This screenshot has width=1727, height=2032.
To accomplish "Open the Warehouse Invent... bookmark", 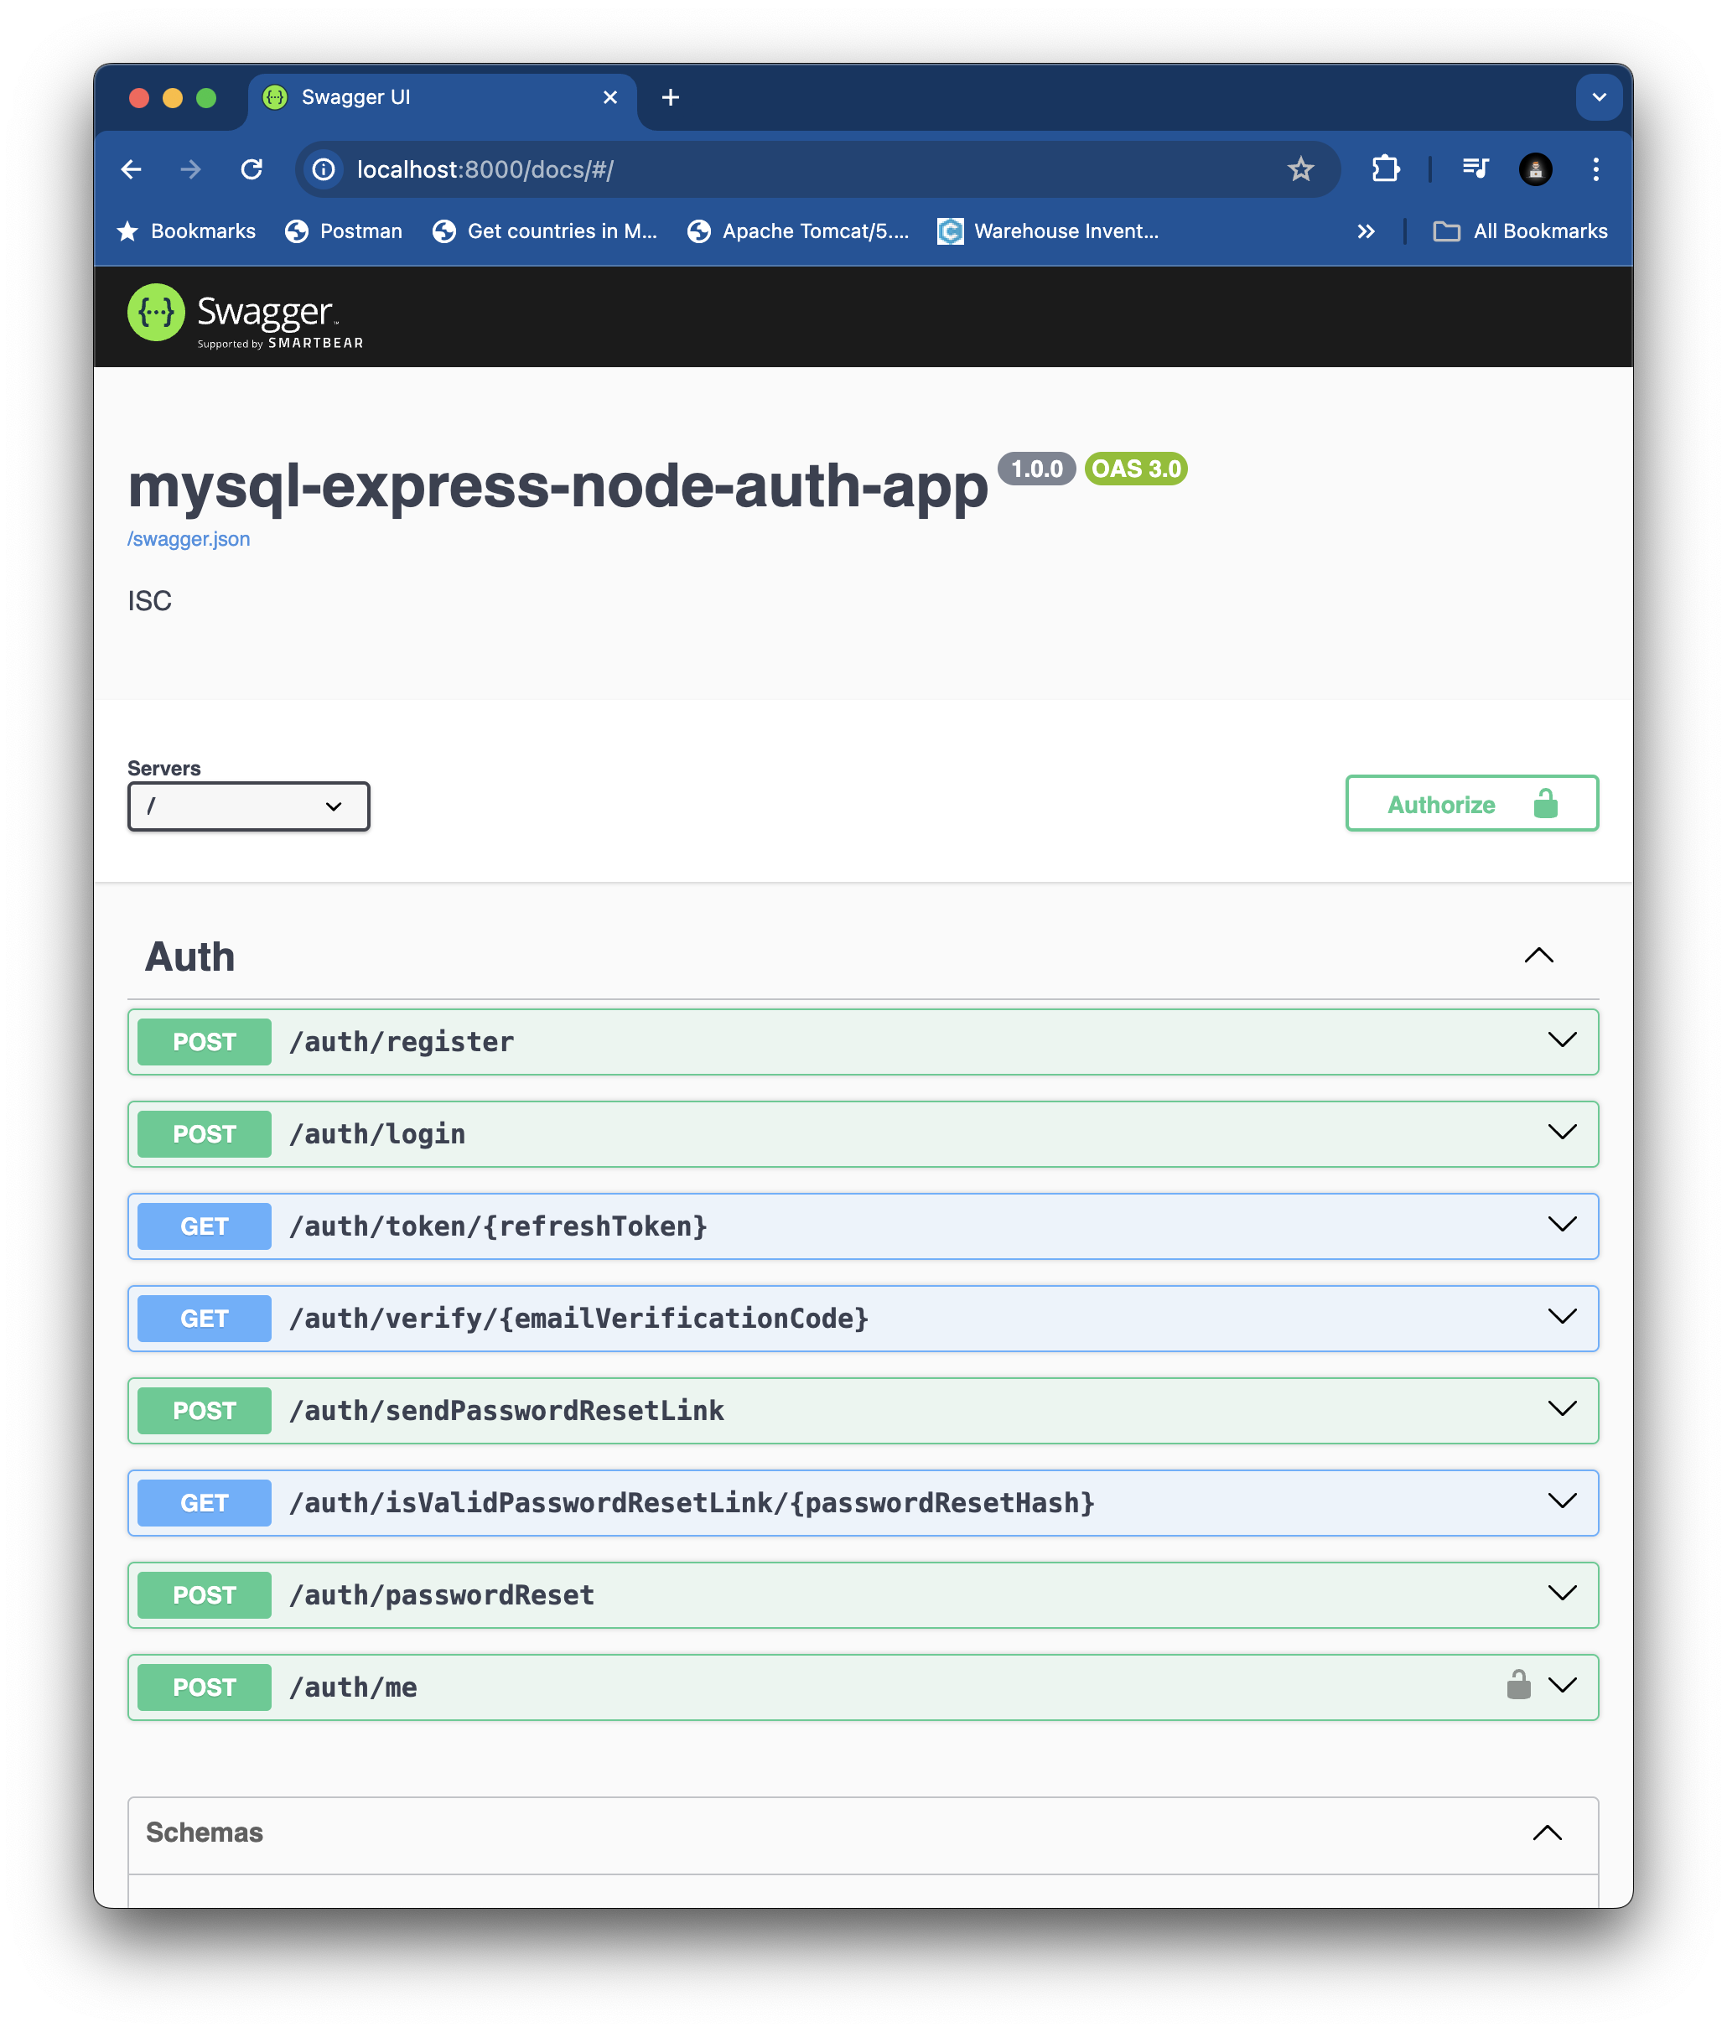I will [x=1049, y=231].
